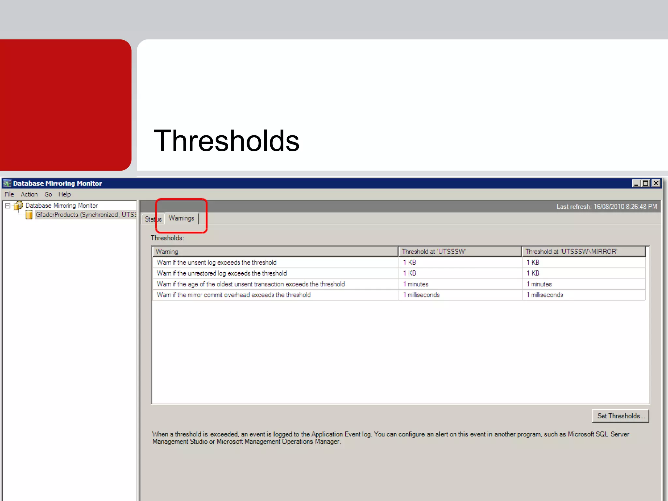Click the Thresholds: label above the table
The width and height of the screenshot is (668, 501).
(167, 238)
